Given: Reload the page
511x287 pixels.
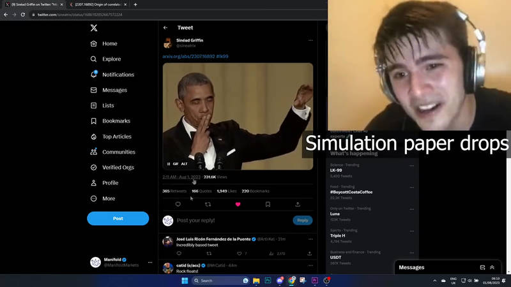Looking at the screenshot, I should (x=23, y=15).
